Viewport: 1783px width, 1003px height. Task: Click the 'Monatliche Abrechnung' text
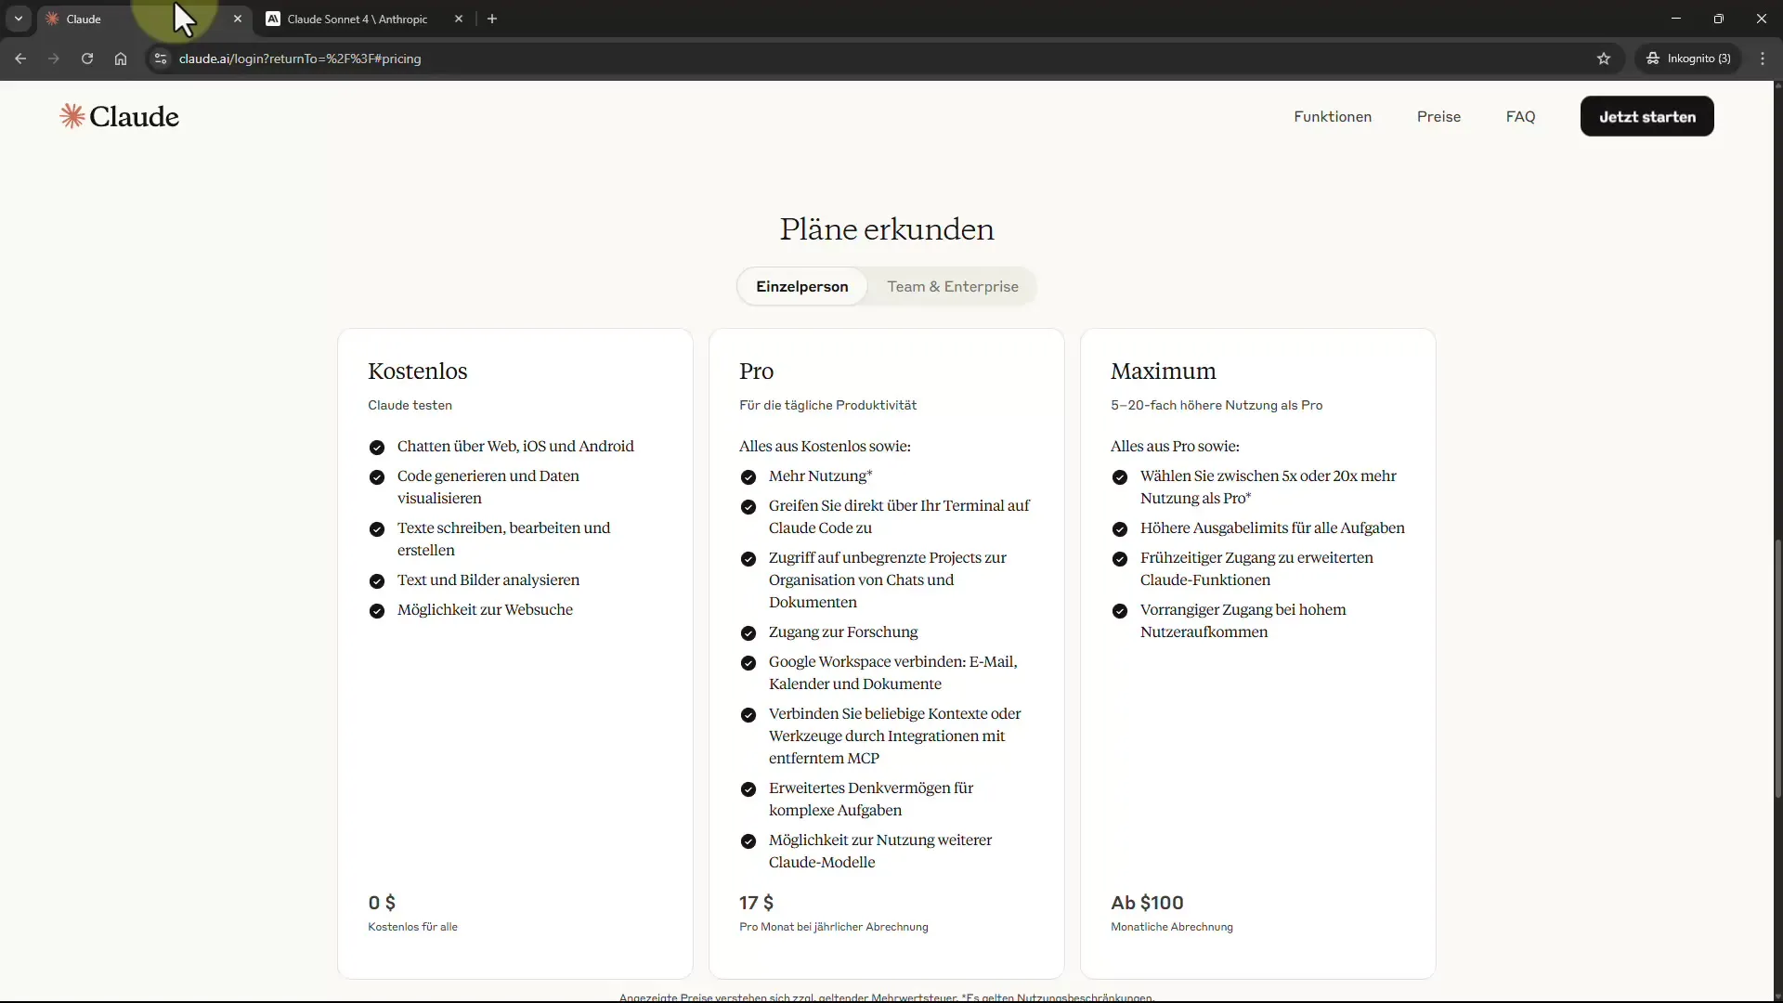[1171, 927]
